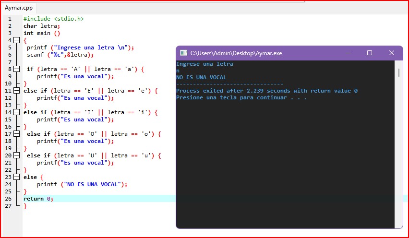Click the console's vertical scrollbar thumb
Screen dimensions: 409x238
[398, 72]
